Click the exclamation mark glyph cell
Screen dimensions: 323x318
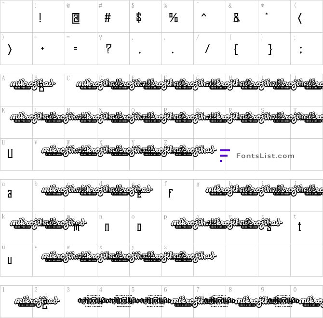(x=40, y=18)
